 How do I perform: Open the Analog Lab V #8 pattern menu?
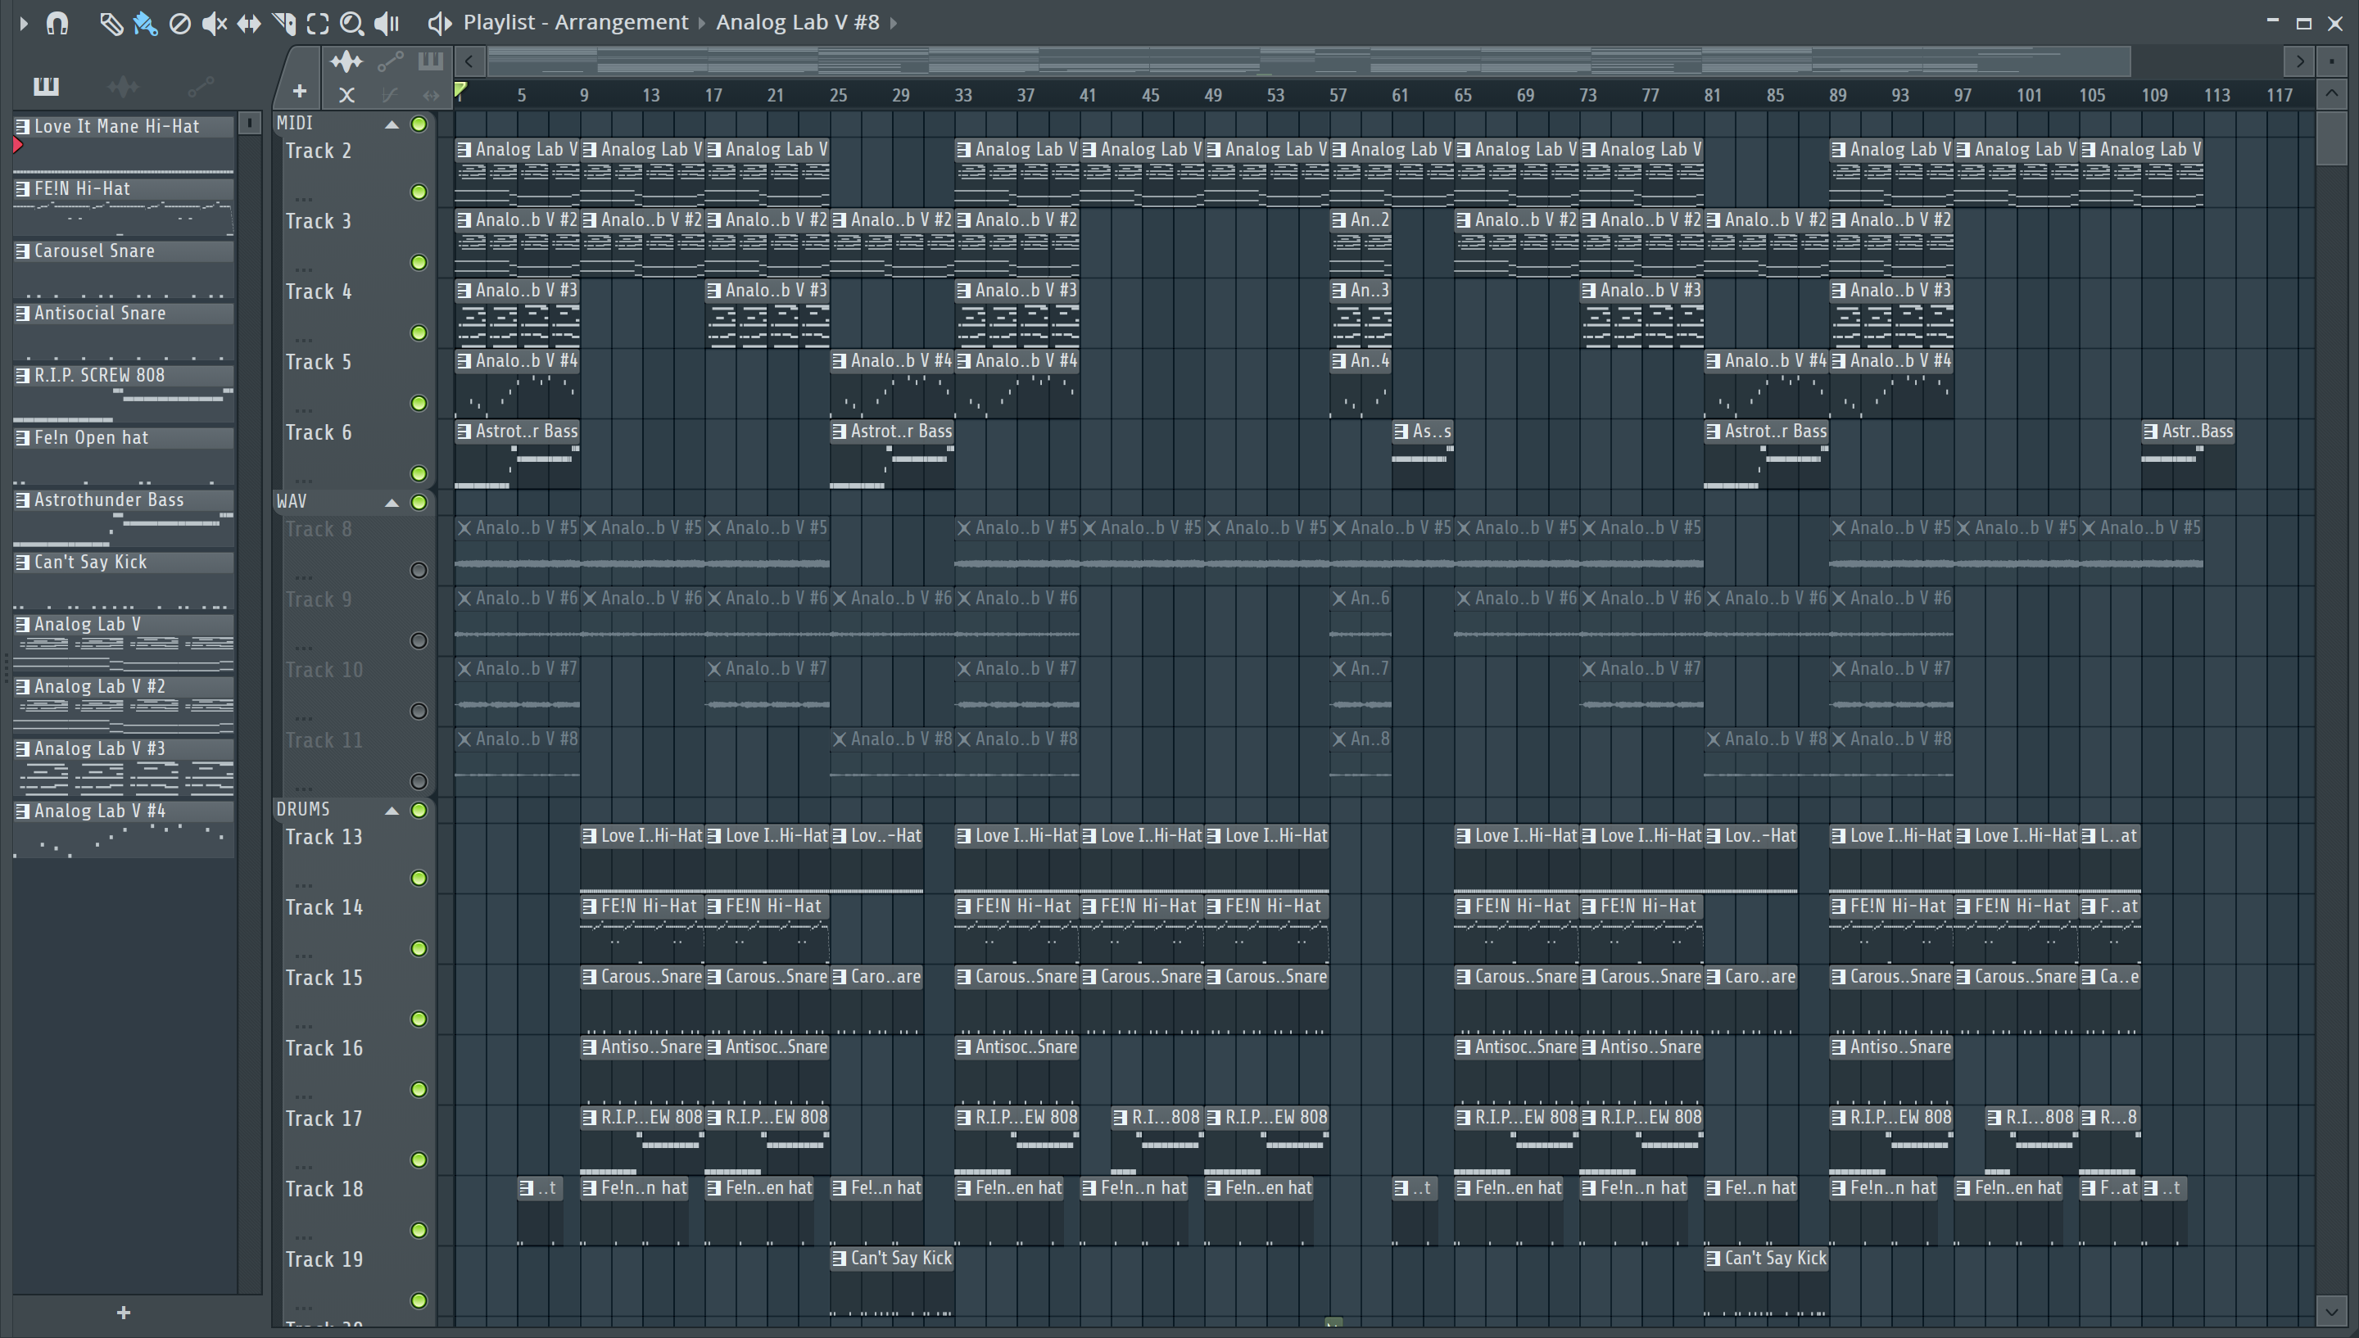click(798, 22)
